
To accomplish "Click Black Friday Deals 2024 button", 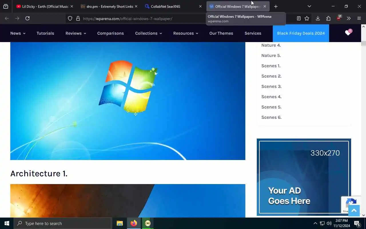I will 301,33.
